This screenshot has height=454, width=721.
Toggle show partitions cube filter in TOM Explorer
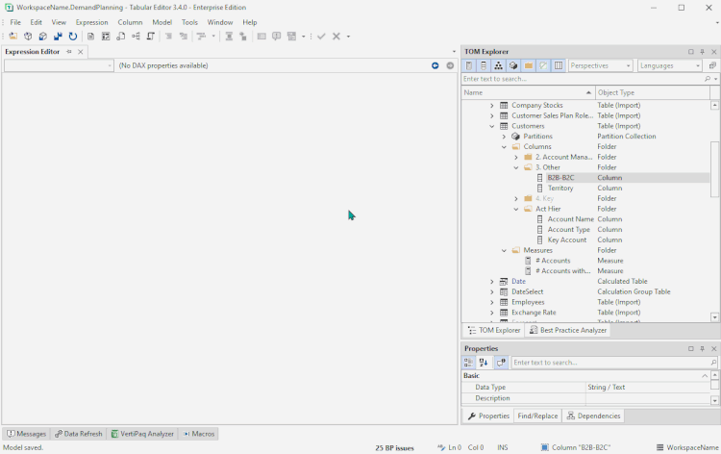513,65
